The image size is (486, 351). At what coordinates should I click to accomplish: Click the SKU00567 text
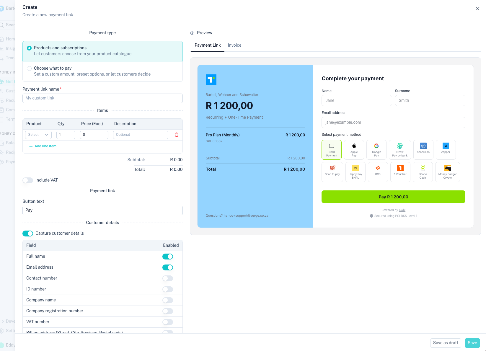click(214, 141)
